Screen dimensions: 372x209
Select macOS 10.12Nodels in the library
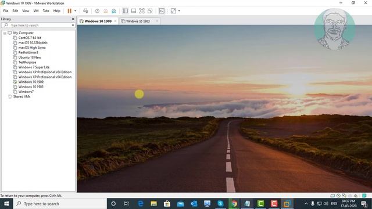pyautogui.click(x=33, y=42)
